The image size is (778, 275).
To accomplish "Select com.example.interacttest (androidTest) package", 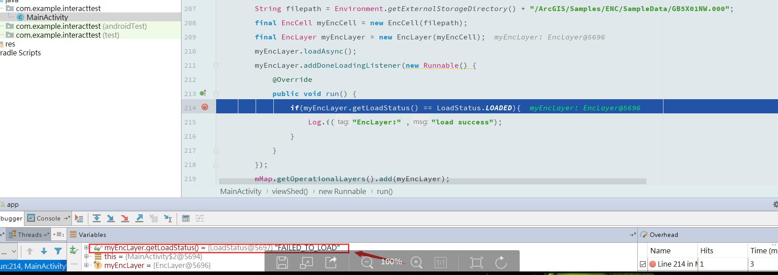I will pos(81,26).
